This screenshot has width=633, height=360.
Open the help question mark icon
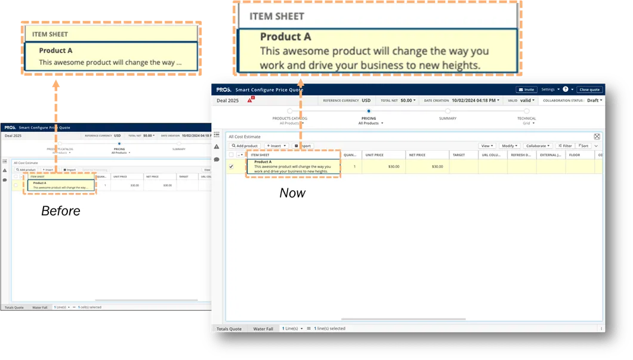pos(564,89)
